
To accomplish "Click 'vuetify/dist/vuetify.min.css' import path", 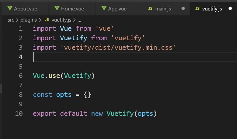I will [118, 47].
